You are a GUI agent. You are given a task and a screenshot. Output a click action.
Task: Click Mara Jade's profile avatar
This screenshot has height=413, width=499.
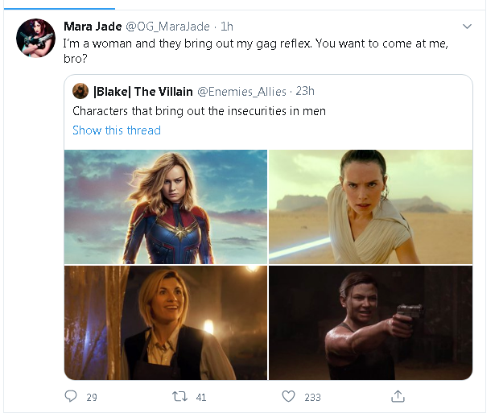pos(36,37)
